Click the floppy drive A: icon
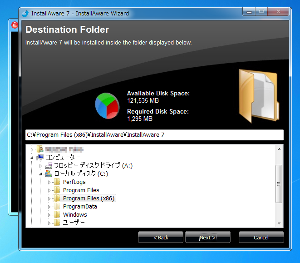300x263 pixels. point(49,165)
